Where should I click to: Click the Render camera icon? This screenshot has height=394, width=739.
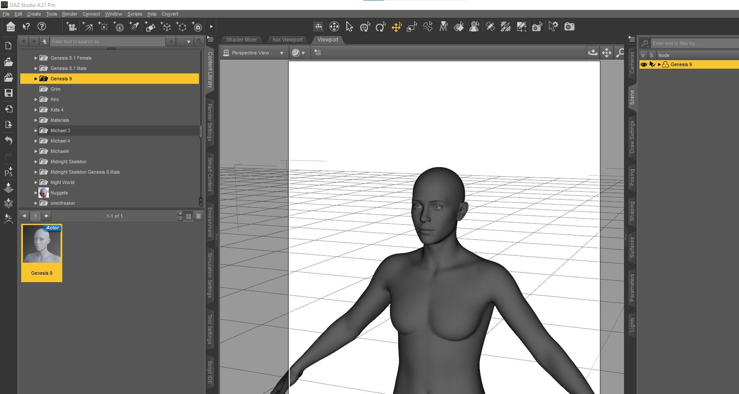tap(569, 27)
